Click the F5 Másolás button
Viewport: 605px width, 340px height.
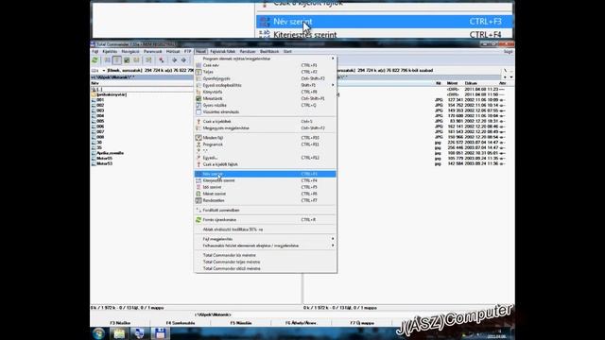coord(241,323)
